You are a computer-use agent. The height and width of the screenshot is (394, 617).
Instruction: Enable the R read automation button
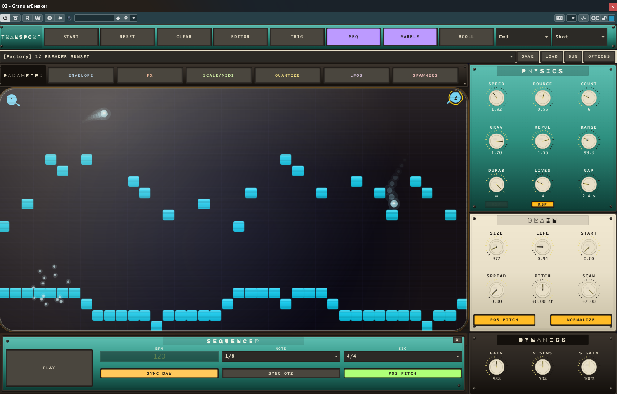tap(27, 18)
